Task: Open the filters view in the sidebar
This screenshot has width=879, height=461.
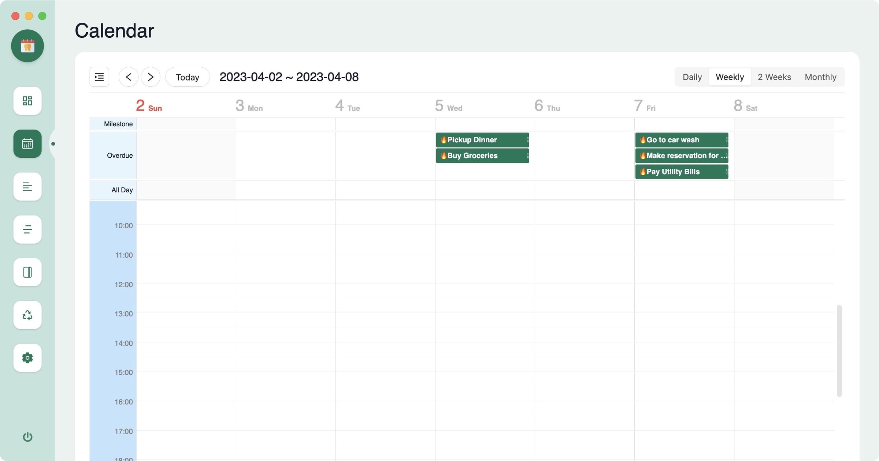Action: pos(27,229)
